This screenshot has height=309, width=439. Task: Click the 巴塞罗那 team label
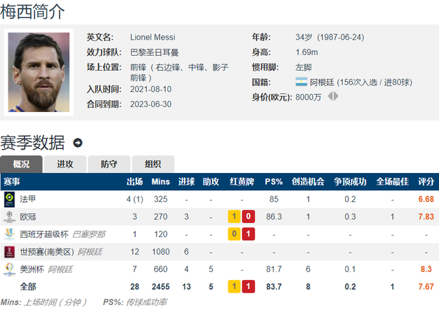(x=88, y=234)
